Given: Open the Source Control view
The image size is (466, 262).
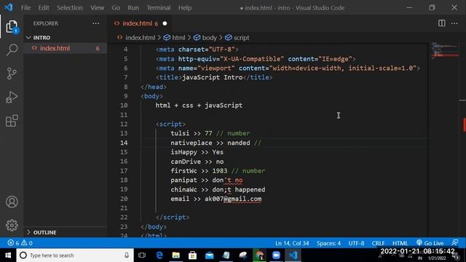Looking at the screenshot, I should click(12, 74).
